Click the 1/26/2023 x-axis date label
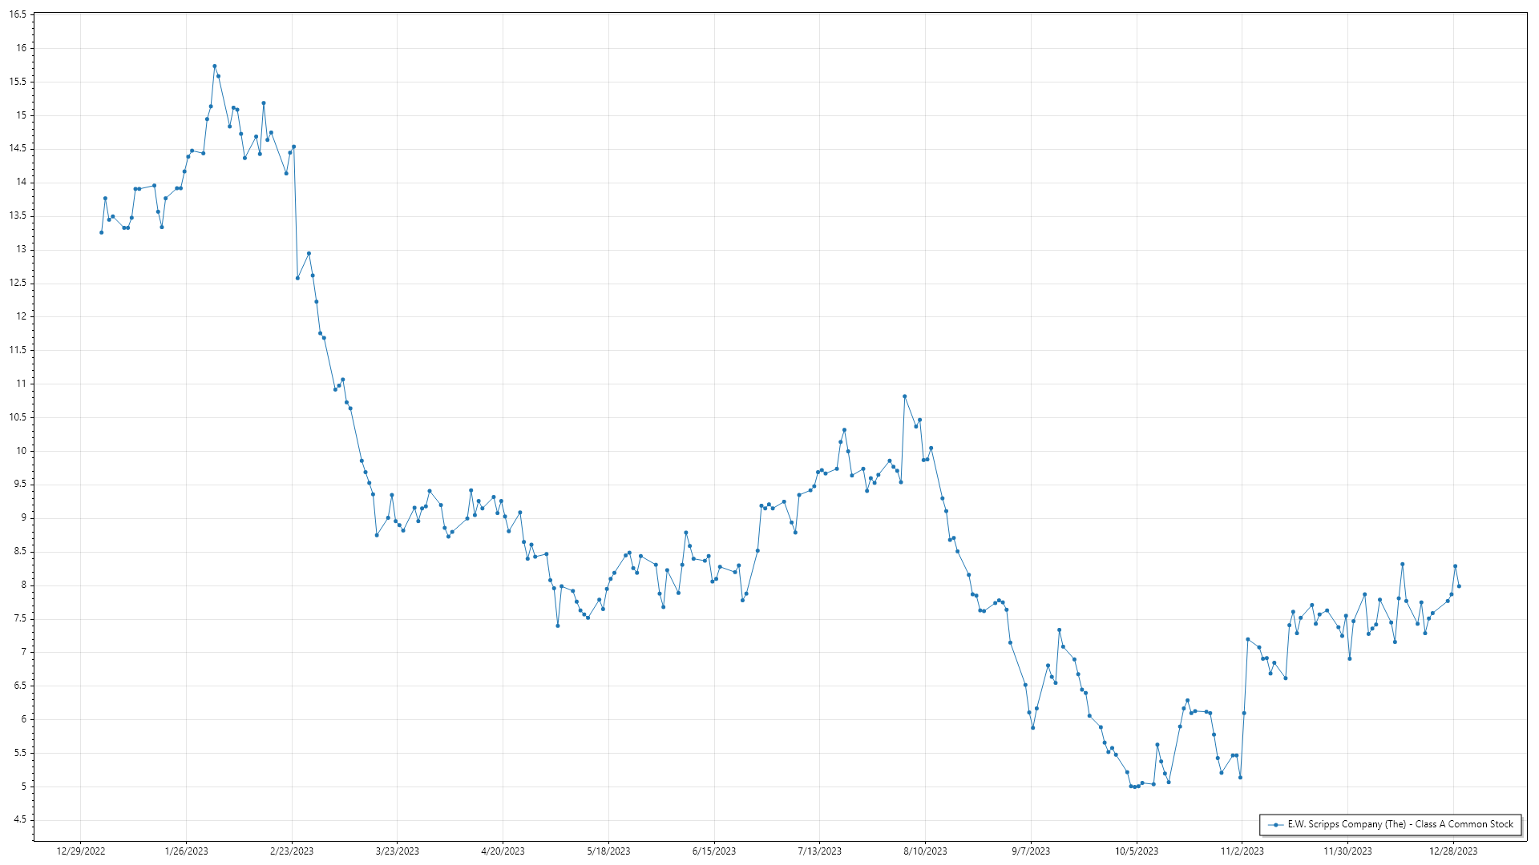 coord(186,851)
